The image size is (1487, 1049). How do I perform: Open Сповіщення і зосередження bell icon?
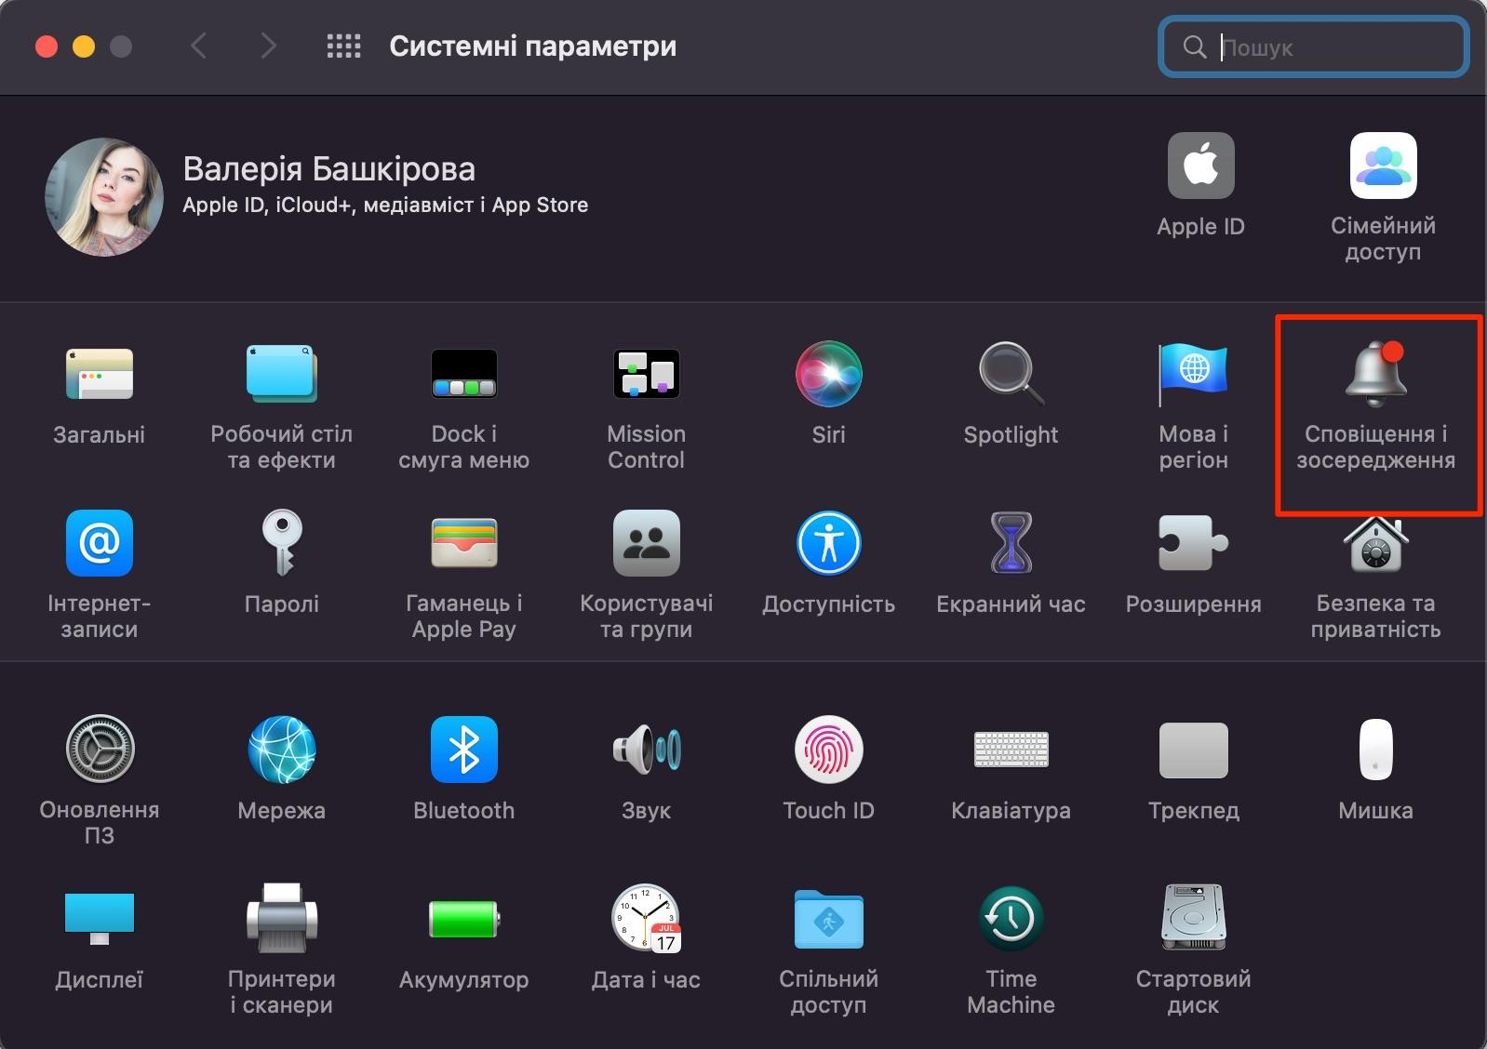tap(1375, 374)
